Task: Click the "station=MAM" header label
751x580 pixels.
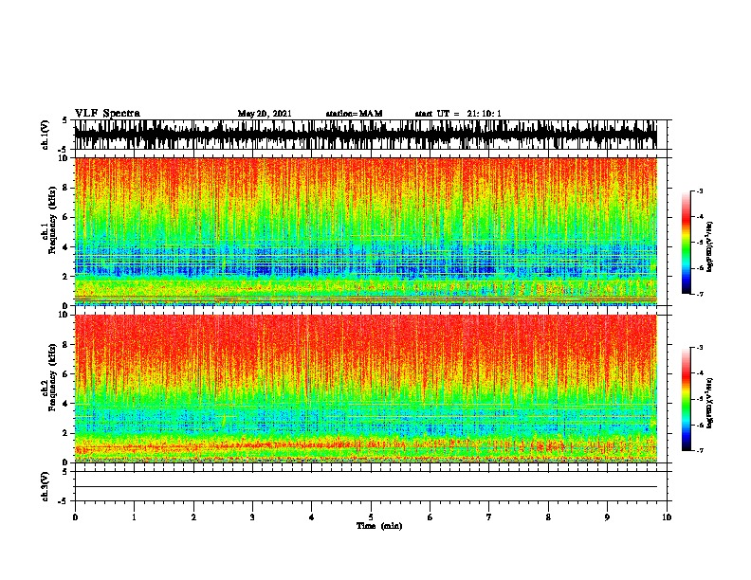Action: (354, 114)
